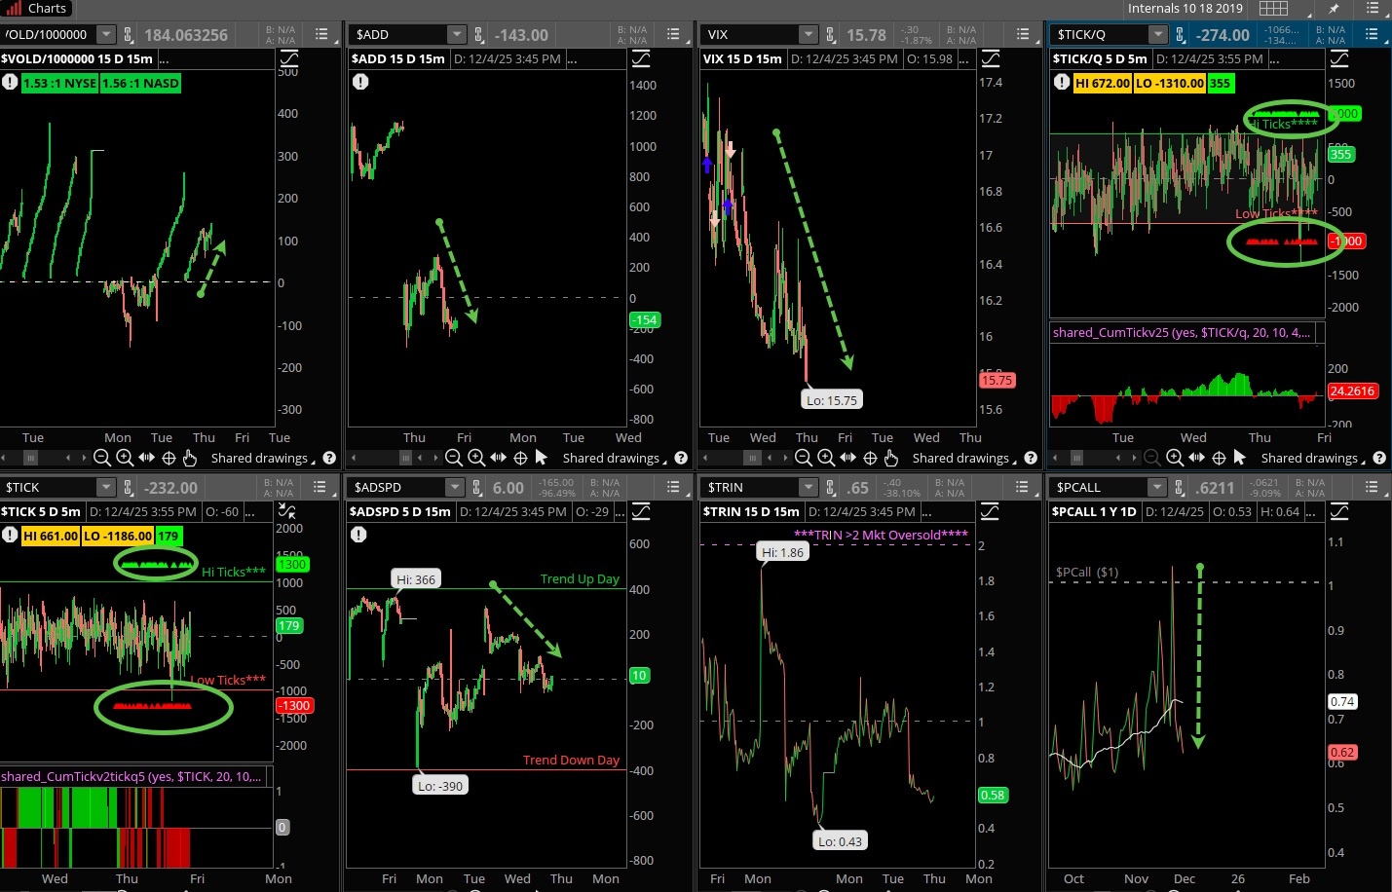Zoom in on the $ADD chart

point(476,458)
